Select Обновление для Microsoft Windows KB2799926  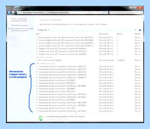(x=56, y=80)
